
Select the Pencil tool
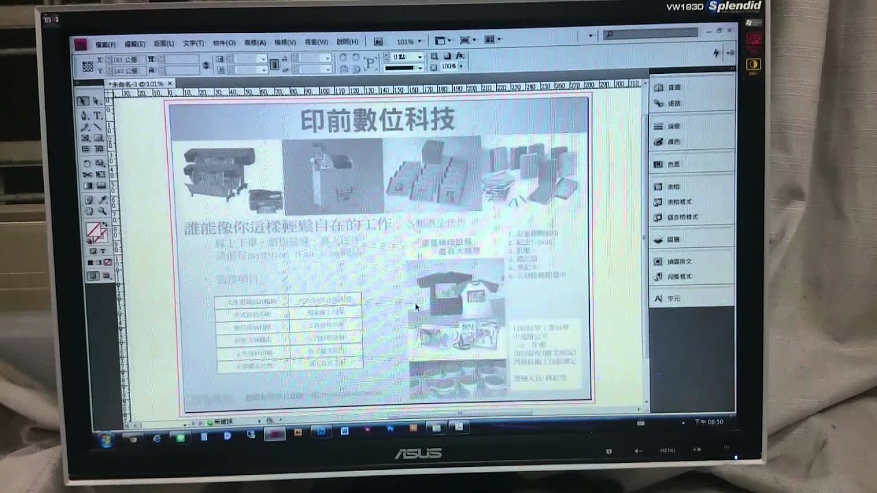[85, 126]
